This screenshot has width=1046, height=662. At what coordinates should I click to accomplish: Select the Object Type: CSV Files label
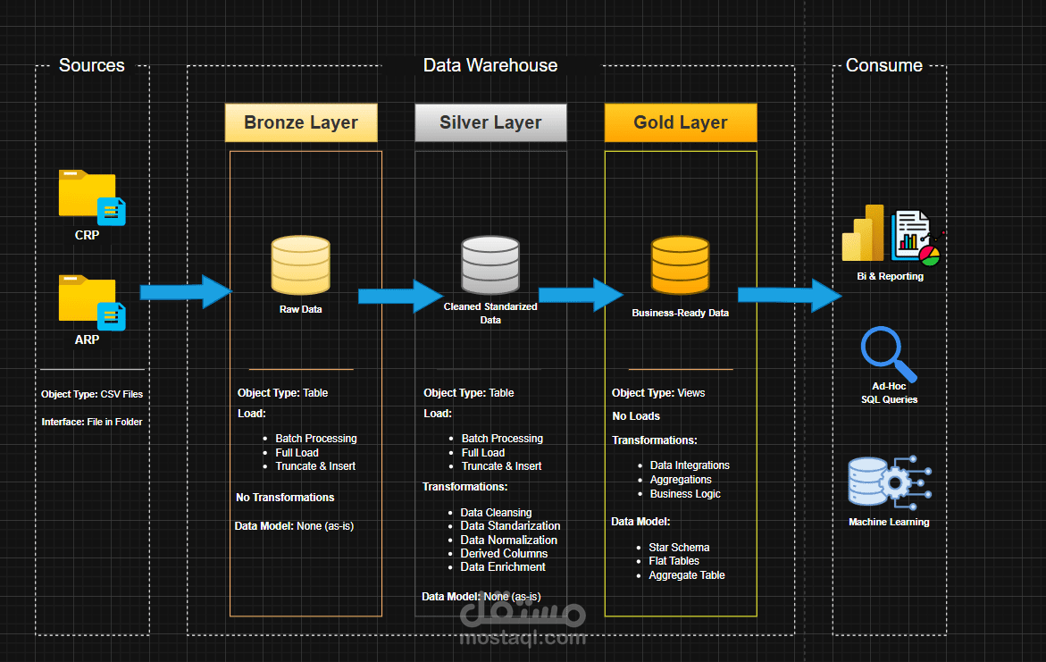click(x=92, y=394)
